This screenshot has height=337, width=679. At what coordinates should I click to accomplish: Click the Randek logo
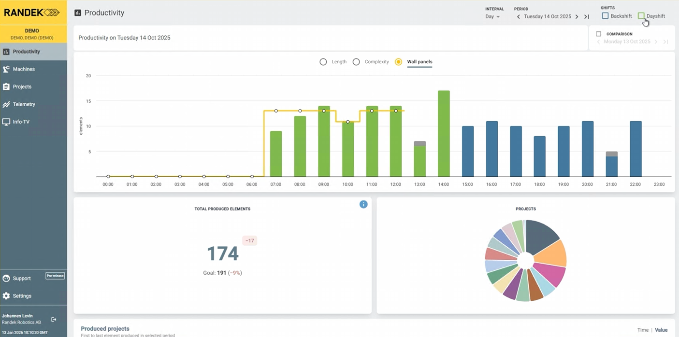point(32,13)
